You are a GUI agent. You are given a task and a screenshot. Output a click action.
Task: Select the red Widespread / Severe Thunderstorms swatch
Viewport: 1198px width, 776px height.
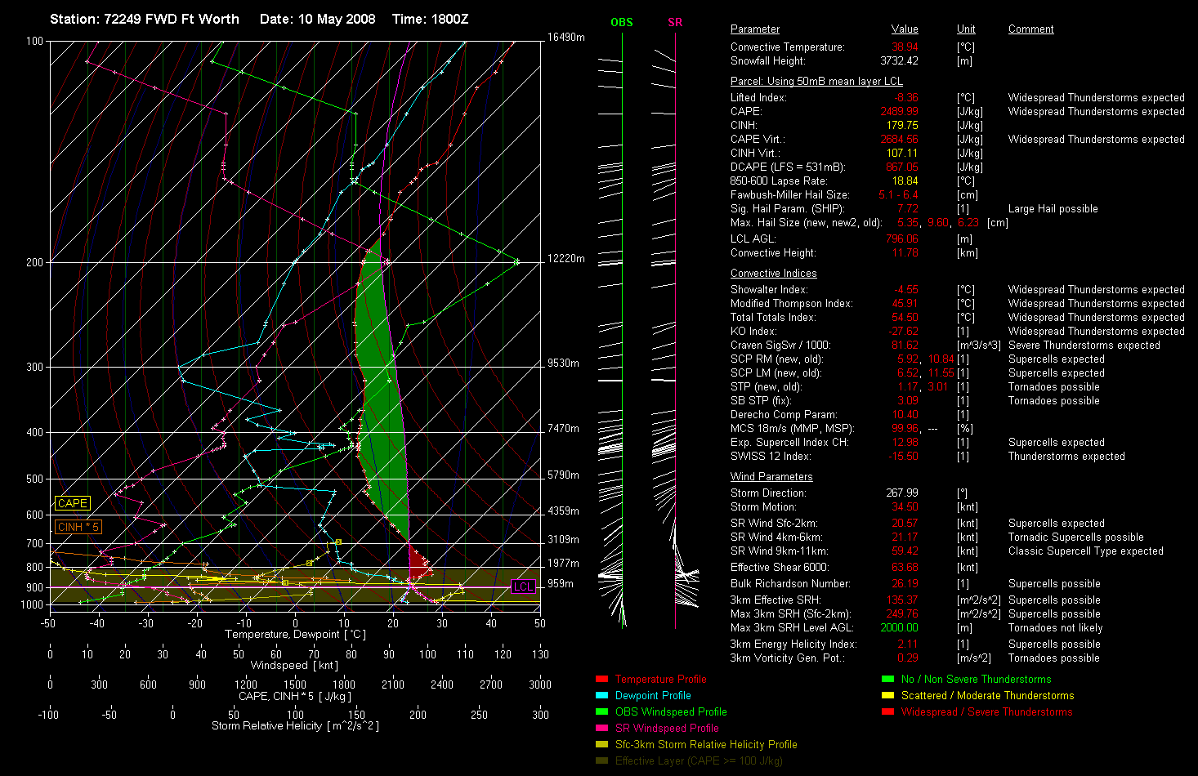point(887,711)
